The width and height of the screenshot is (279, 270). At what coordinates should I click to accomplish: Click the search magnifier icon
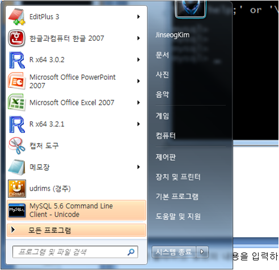pyautogui.click(x=130, y=252)
